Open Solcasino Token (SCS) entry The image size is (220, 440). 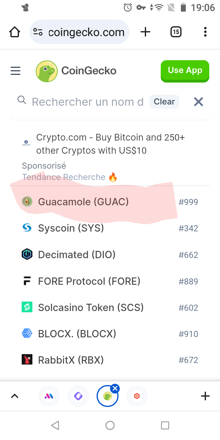click(110, 307)
